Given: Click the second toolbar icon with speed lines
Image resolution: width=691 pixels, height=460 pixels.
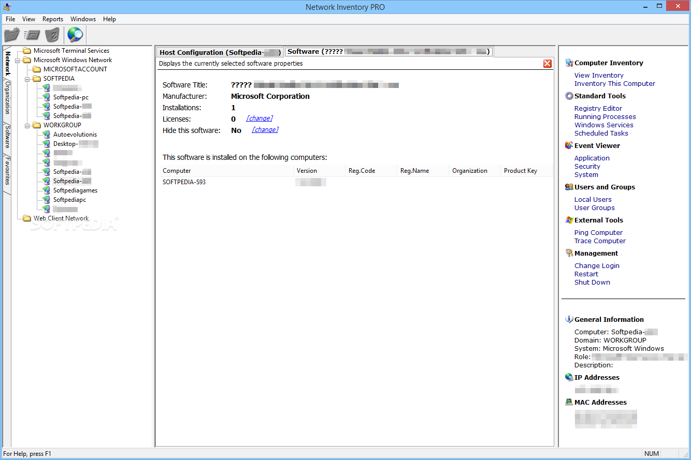Looking at the screenshot, I should click(x=32, y=35).
